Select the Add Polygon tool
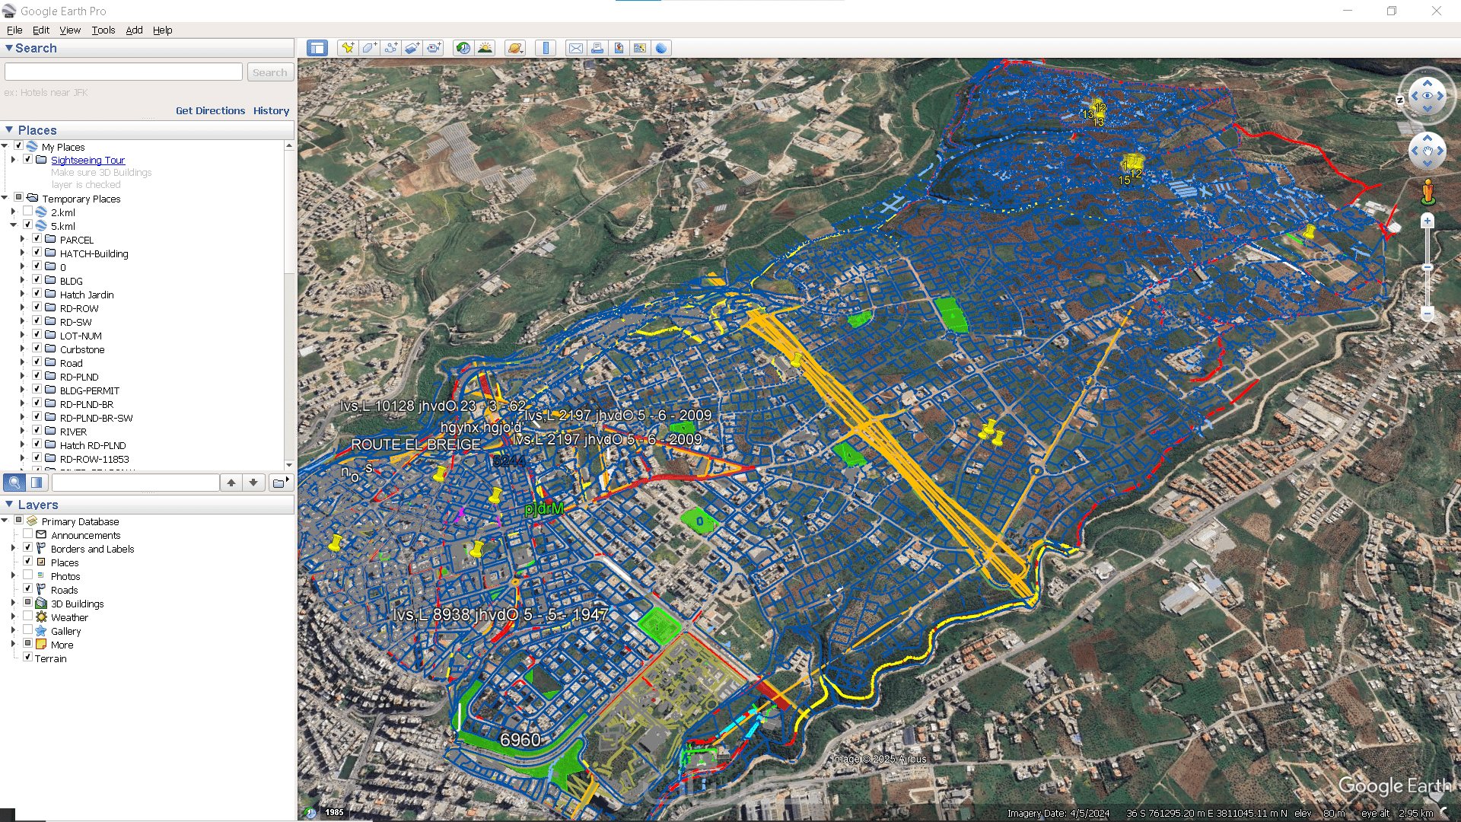This screenshot has height=822, width=1461. [x=369, y=48]
